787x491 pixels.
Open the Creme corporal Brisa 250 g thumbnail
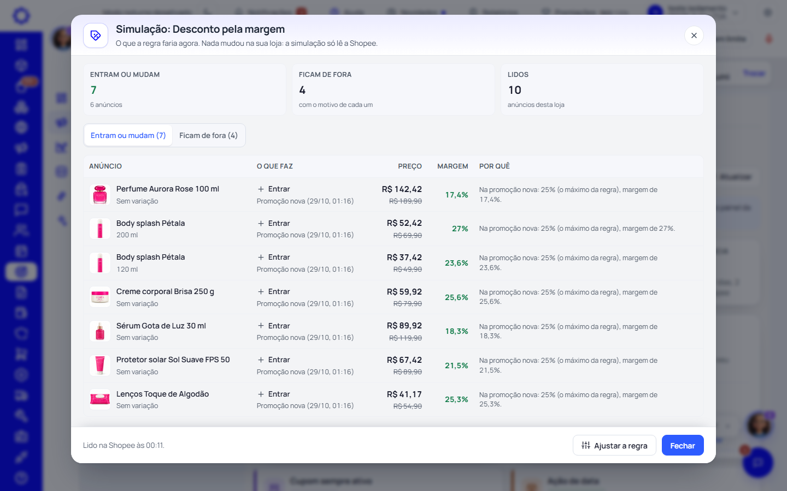tap(100, 297)
